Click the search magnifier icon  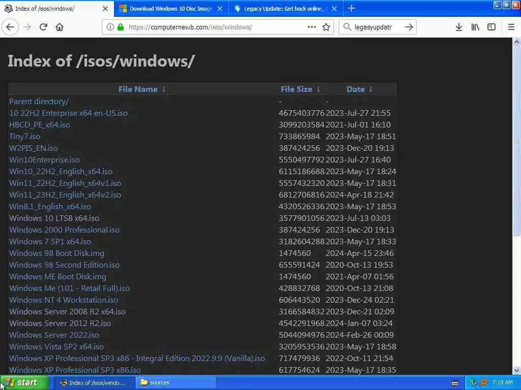347,27
